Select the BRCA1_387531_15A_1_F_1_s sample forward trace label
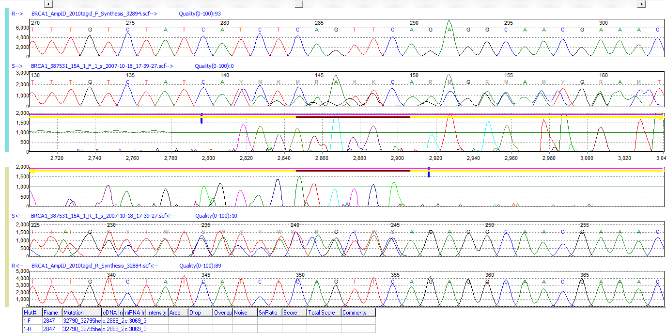666x333 pixels. click(102, 65)
